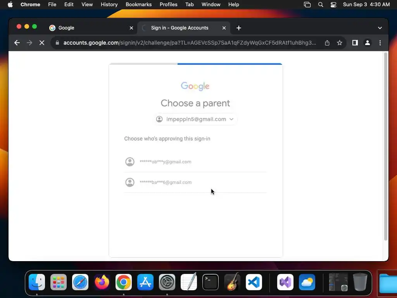Open the Bookmarks menu
The image size is (397, 298).
click(x=138, y=5)
